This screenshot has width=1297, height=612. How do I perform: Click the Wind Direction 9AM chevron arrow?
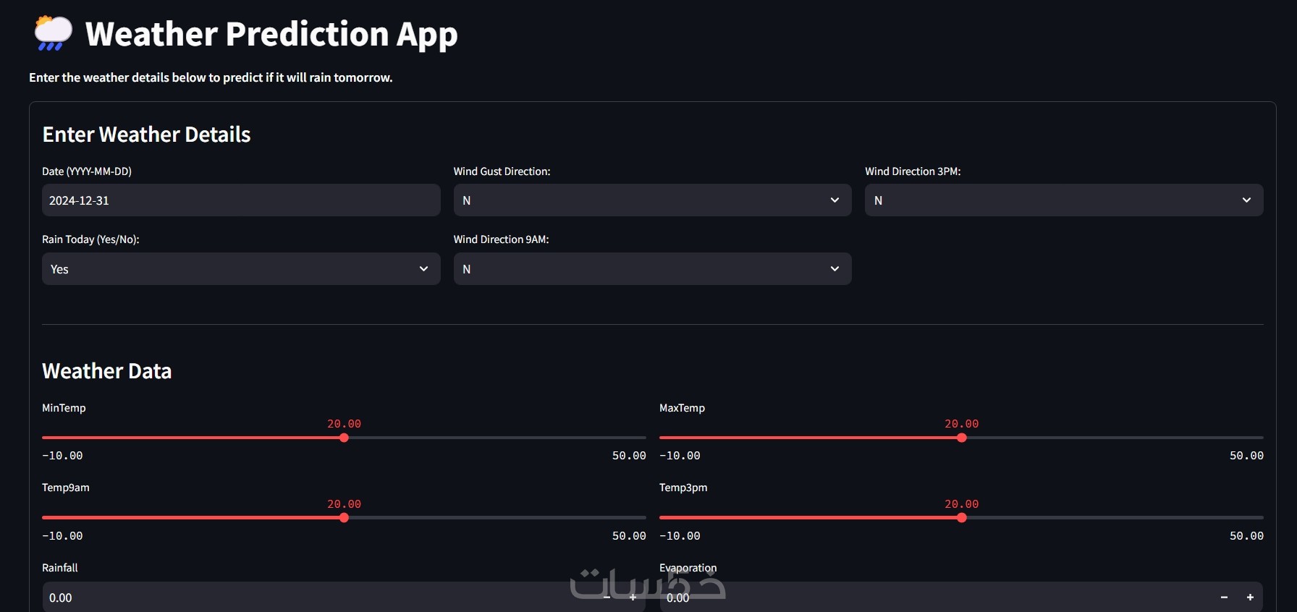835,269
